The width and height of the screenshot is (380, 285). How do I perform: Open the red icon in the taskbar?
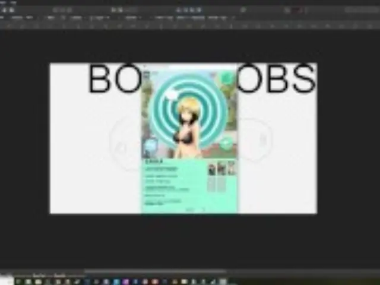pos(155,281)
